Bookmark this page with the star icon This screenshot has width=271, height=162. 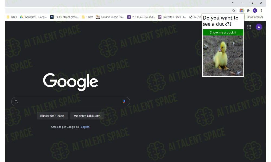pos(234,11)
